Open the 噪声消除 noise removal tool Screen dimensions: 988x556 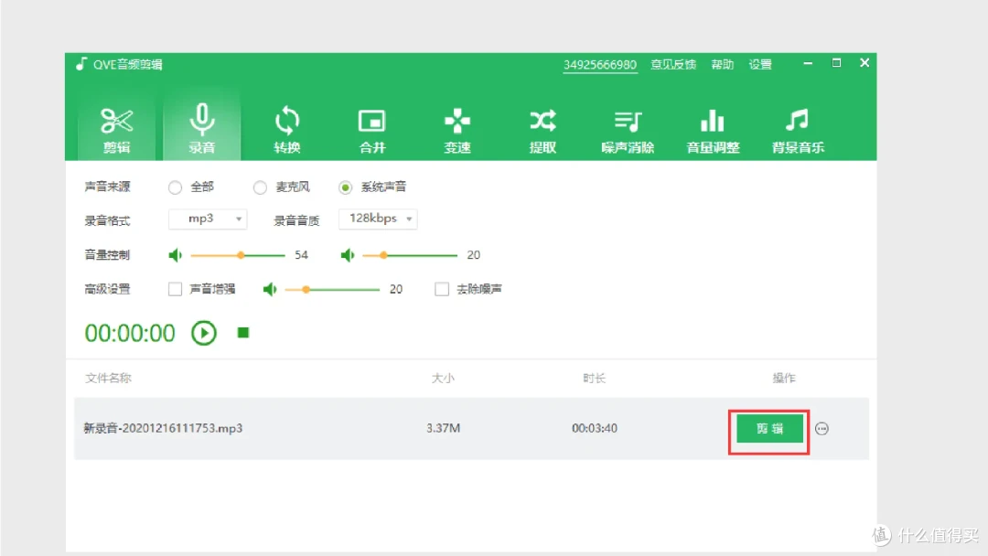pyautogui.click(x=628, y=130)
